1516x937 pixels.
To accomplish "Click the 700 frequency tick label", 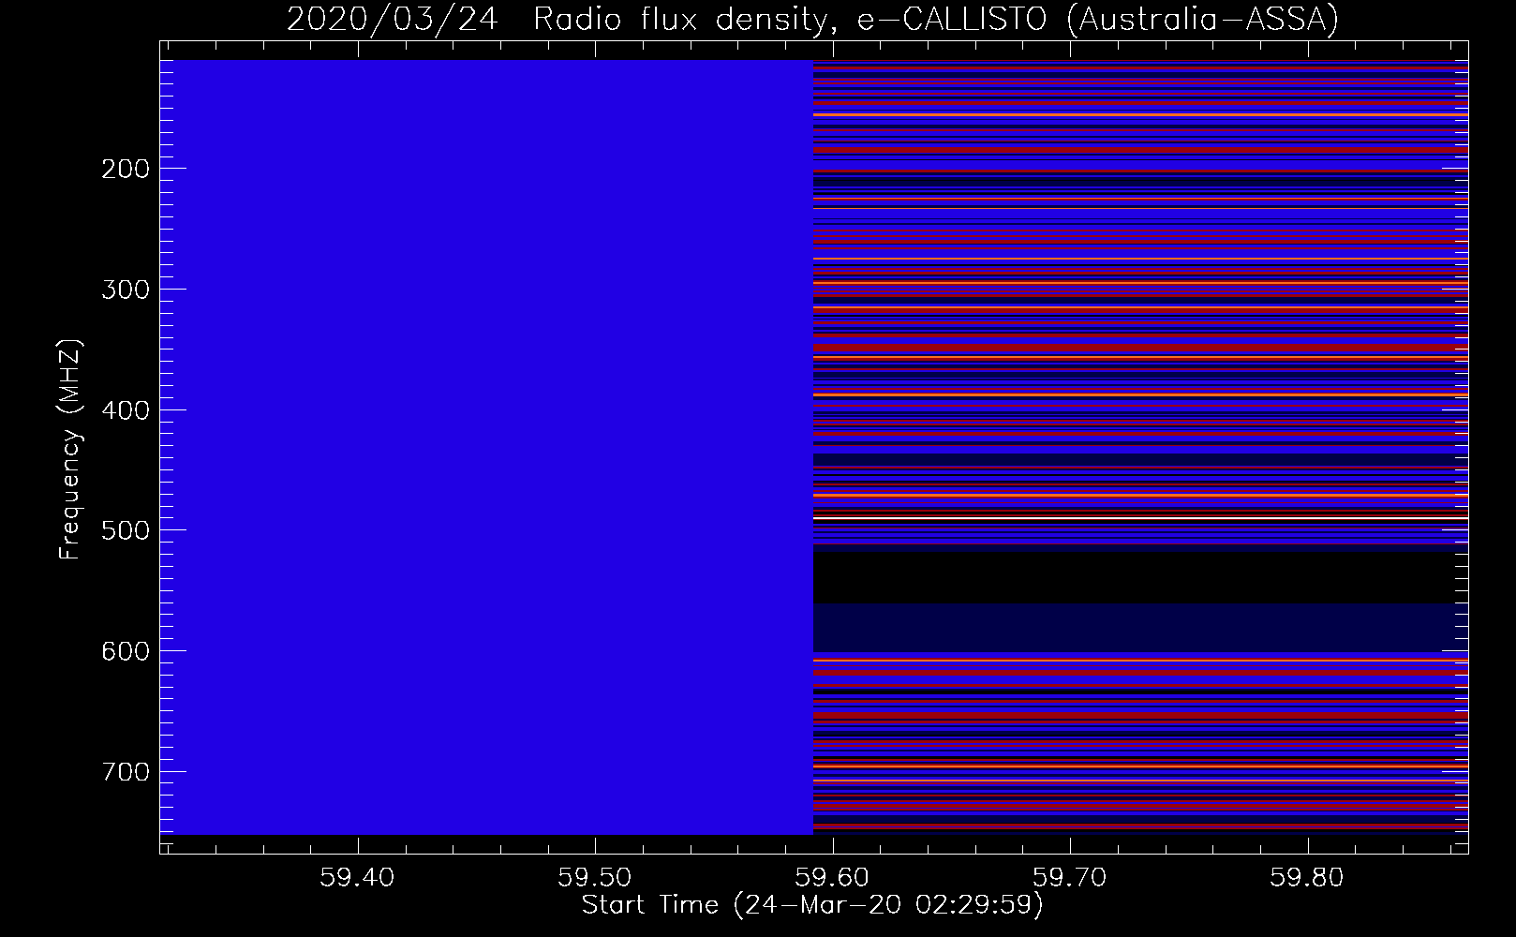I will pos(125,772).
